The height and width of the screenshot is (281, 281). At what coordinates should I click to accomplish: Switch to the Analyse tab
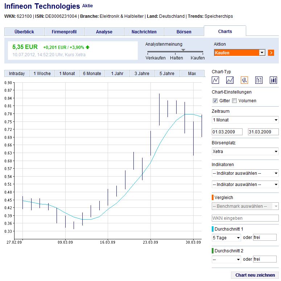click(x=104, y=32)
